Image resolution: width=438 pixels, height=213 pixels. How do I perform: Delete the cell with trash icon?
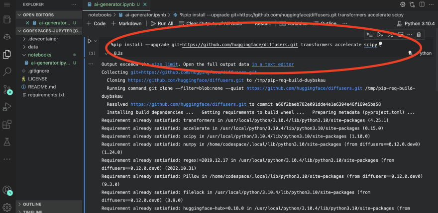click(419, 34)
